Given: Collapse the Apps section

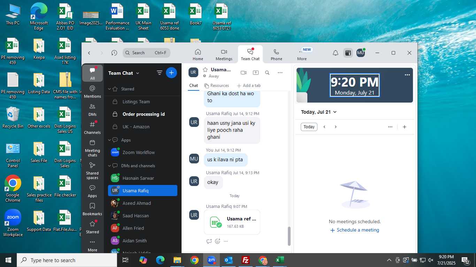Looking at the screenshot, I should pos(109,140).
